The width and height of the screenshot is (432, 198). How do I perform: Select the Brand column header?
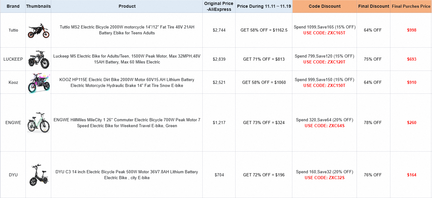pos(13,6)
